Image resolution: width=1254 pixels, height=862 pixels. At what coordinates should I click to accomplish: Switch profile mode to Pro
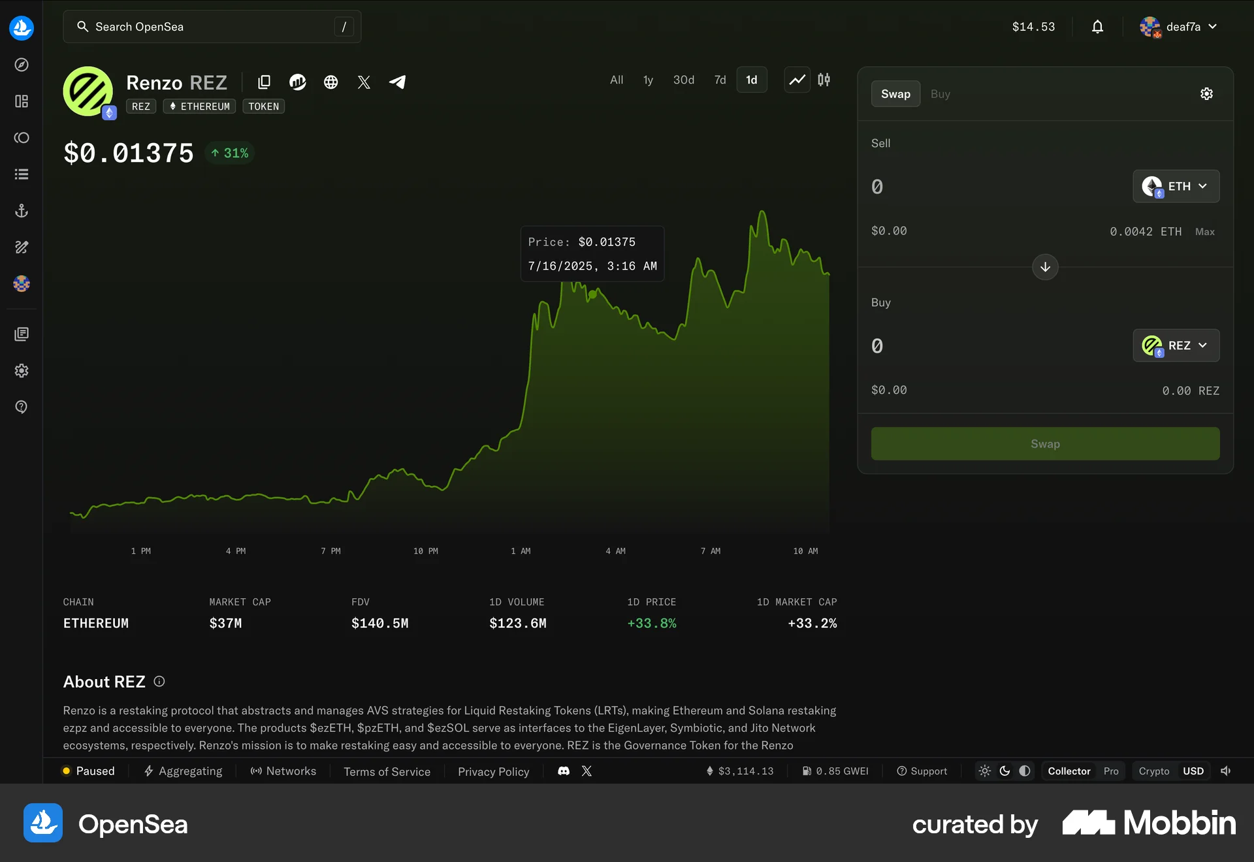coord(1110,771)
